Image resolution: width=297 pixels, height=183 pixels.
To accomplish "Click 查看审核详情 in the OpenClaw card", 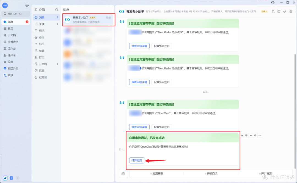I will click(139, 127).
